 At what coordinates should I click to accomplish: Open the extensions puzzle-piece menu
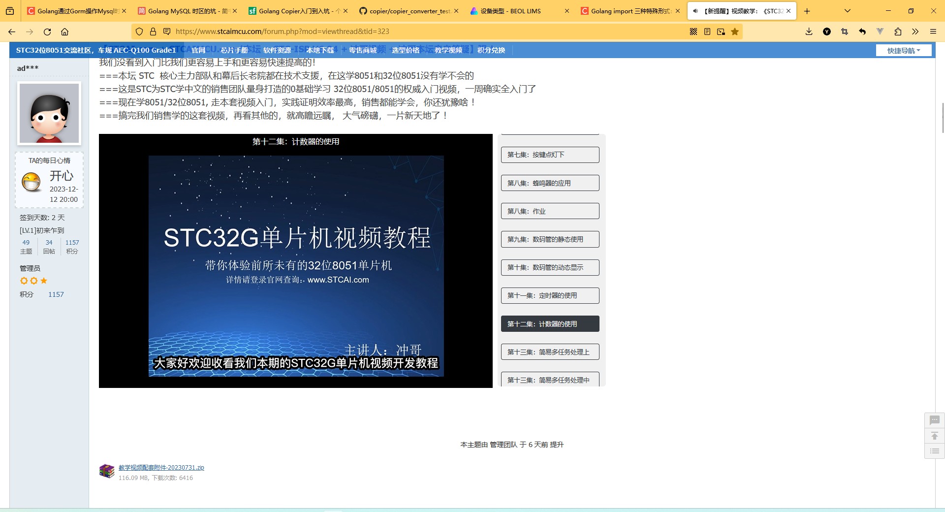pos(898,32)
